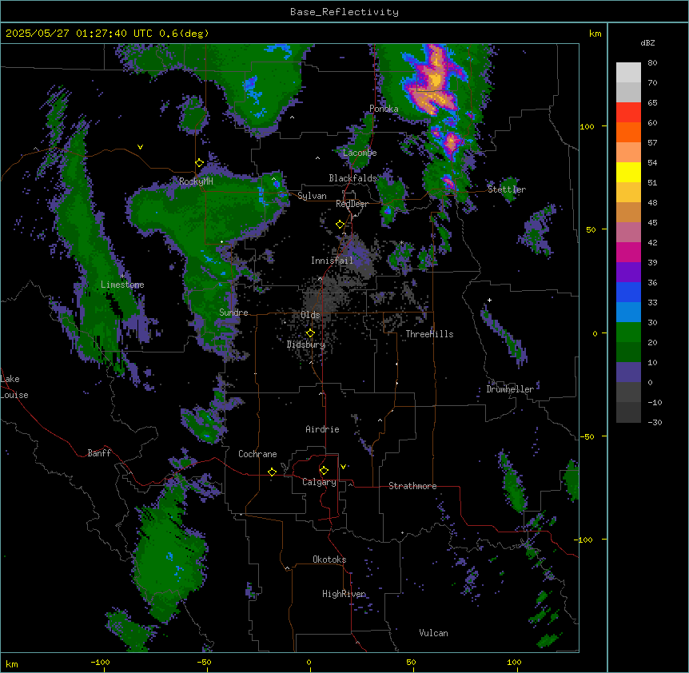Click the Vulcan label

click(x=433, y=633)
